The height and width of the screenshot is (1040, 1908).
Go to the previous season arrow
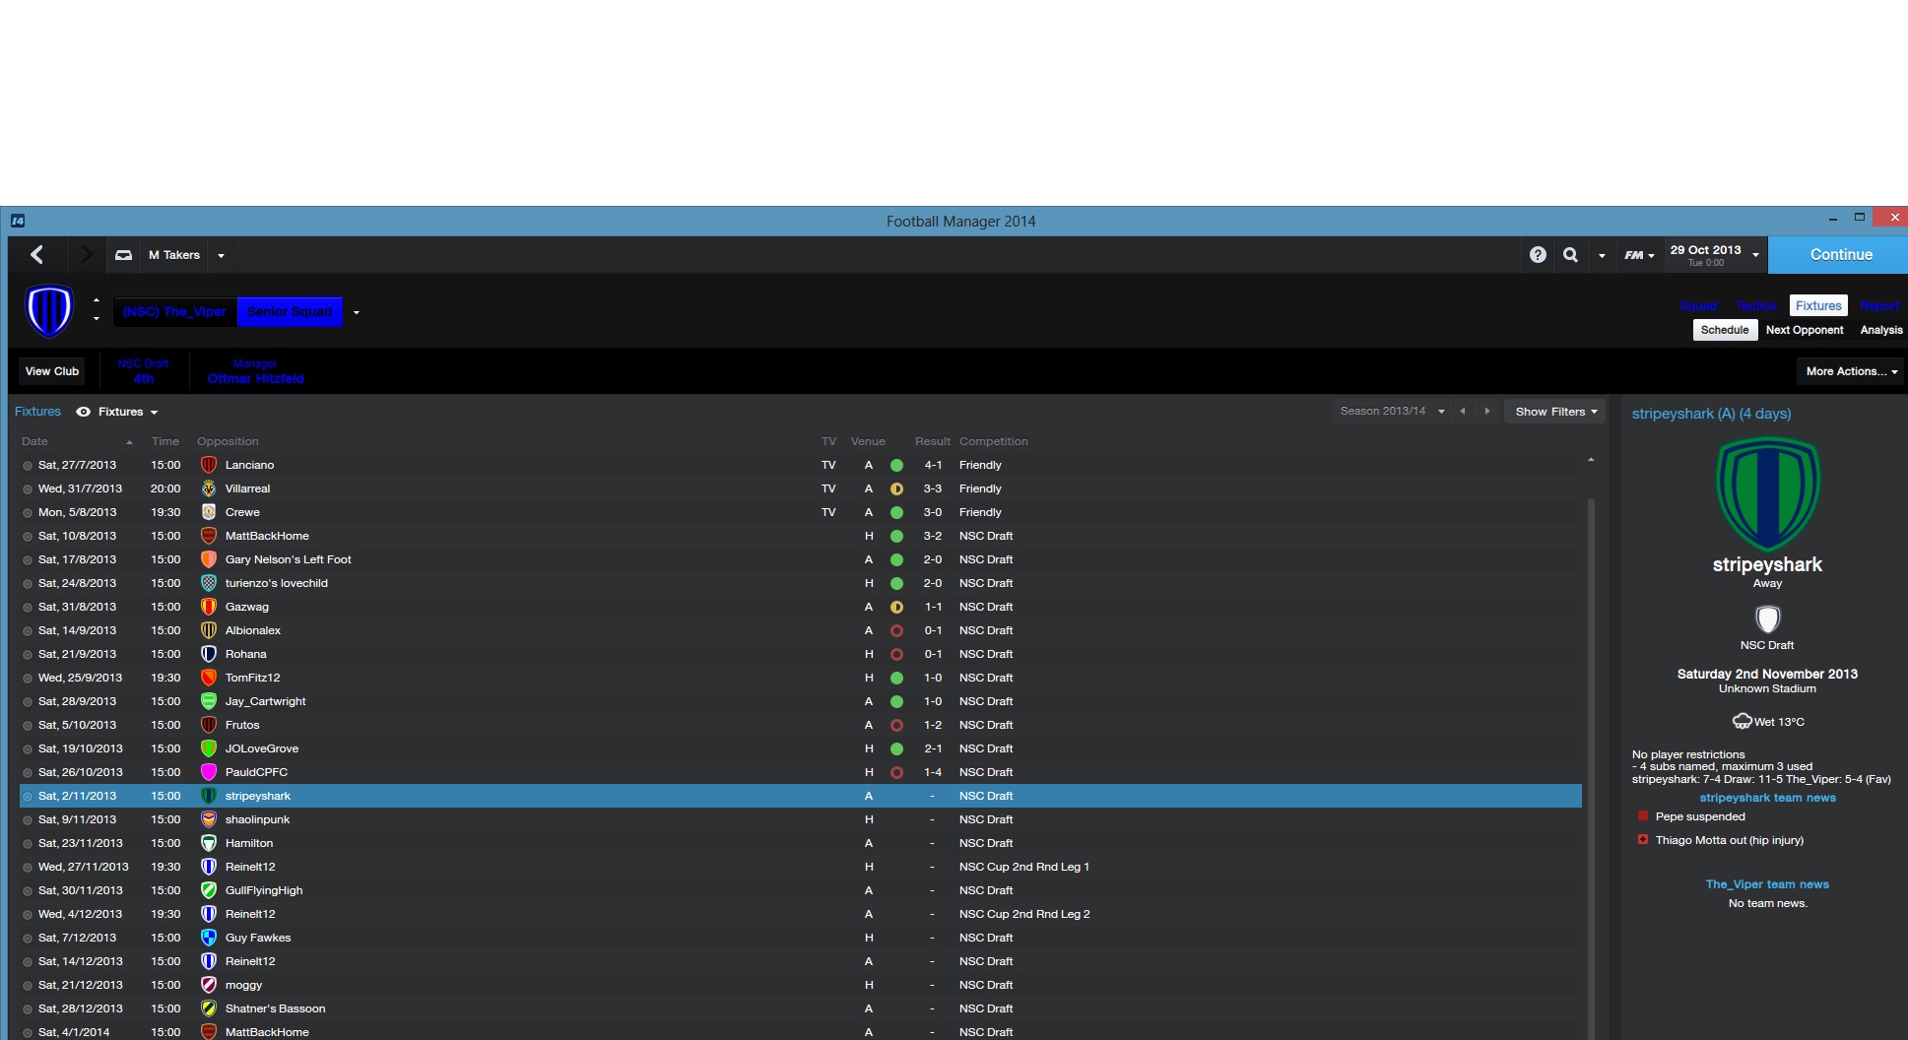tap(1463, 411)
